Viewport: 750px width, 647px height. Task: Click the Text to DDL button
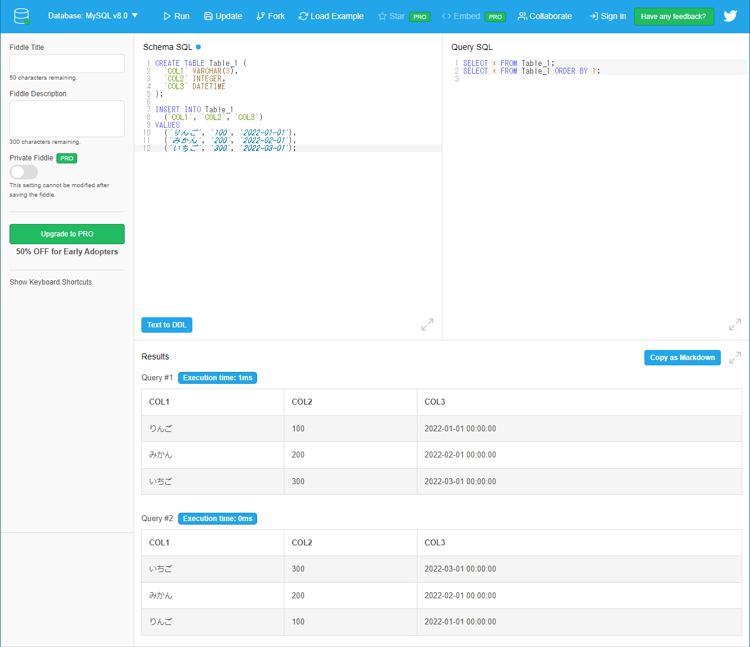click(x=167, y=325)
